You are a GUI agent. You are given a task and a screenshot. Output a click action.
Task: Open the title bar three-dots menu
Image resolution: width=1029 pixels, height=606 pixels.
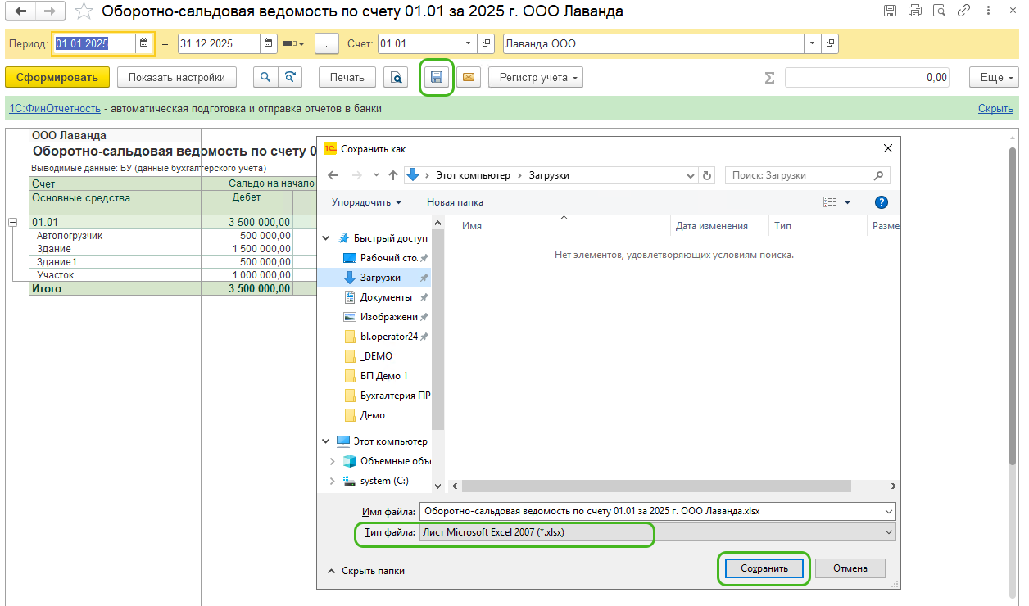tap(988, 11)
